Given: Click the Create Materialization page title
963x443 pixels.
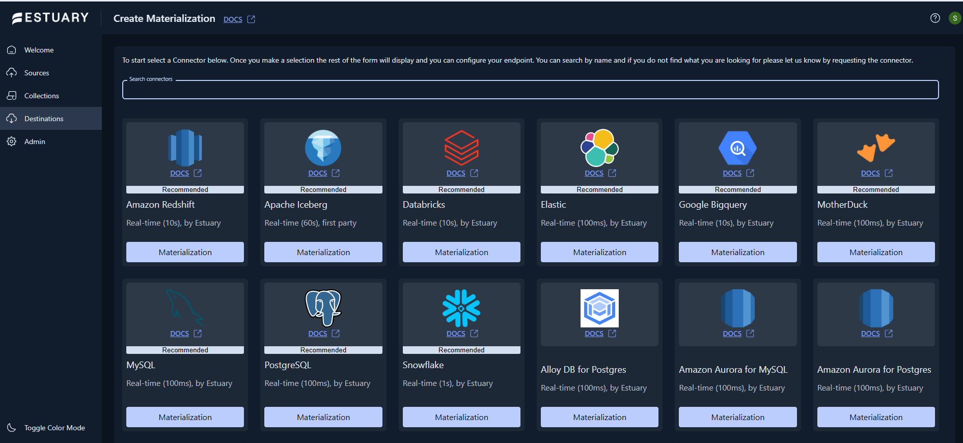Looking at the screenshot, I should [x=164, y=18].
